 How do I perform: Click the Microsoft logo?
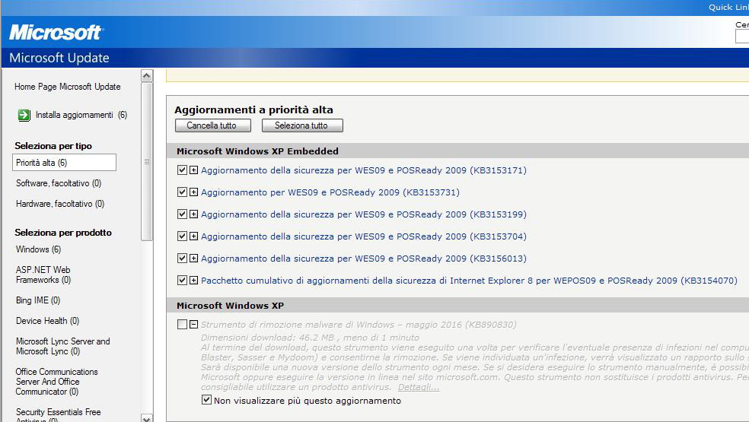56,33
